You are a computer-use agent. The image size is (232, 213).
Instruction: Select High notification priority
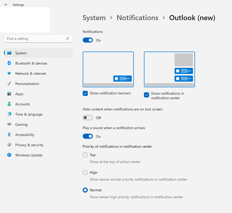tap(85, 172)
